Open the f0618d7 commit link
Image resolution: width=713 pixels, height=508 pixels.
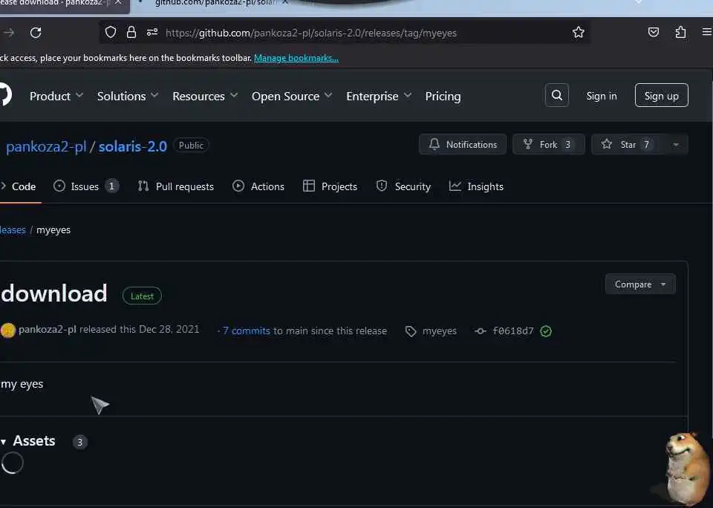click(x=513, y=331)
